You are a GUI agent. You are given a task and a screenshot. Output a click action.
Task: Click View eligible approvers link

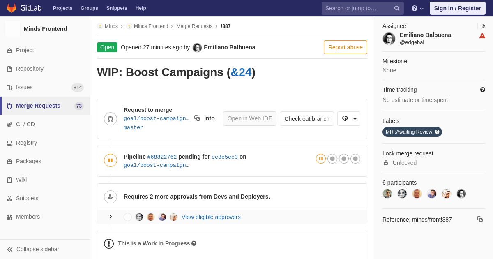pyautogui.click(x=211, y=217)
